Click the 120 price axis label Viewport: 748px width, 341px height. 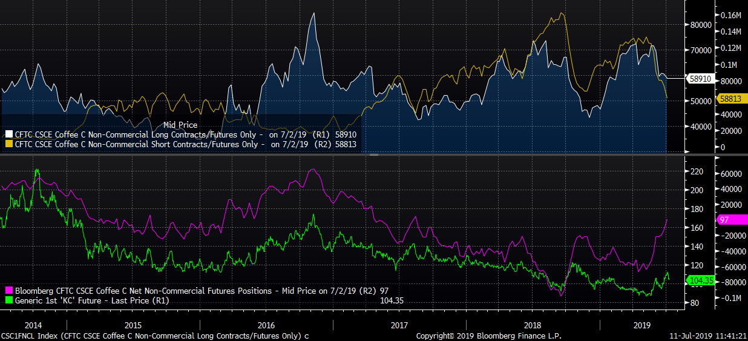tap(697, 265)
